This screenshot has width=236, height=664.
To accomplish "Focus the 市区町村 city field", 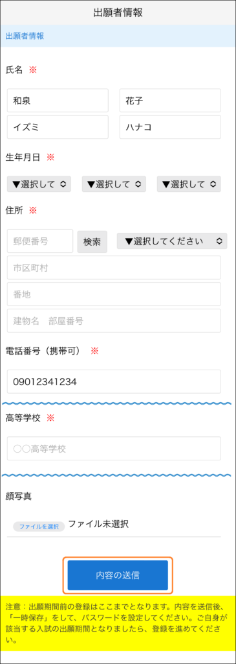I will point(114,268).
